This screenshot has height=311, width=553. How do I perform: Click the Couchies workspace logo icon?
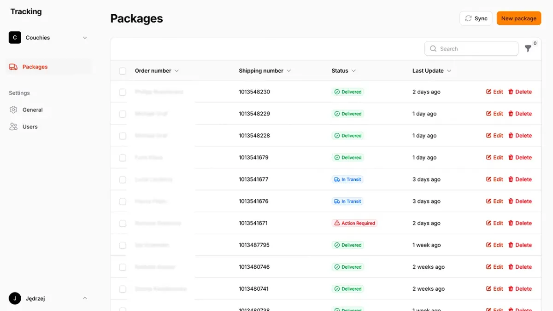15,38
